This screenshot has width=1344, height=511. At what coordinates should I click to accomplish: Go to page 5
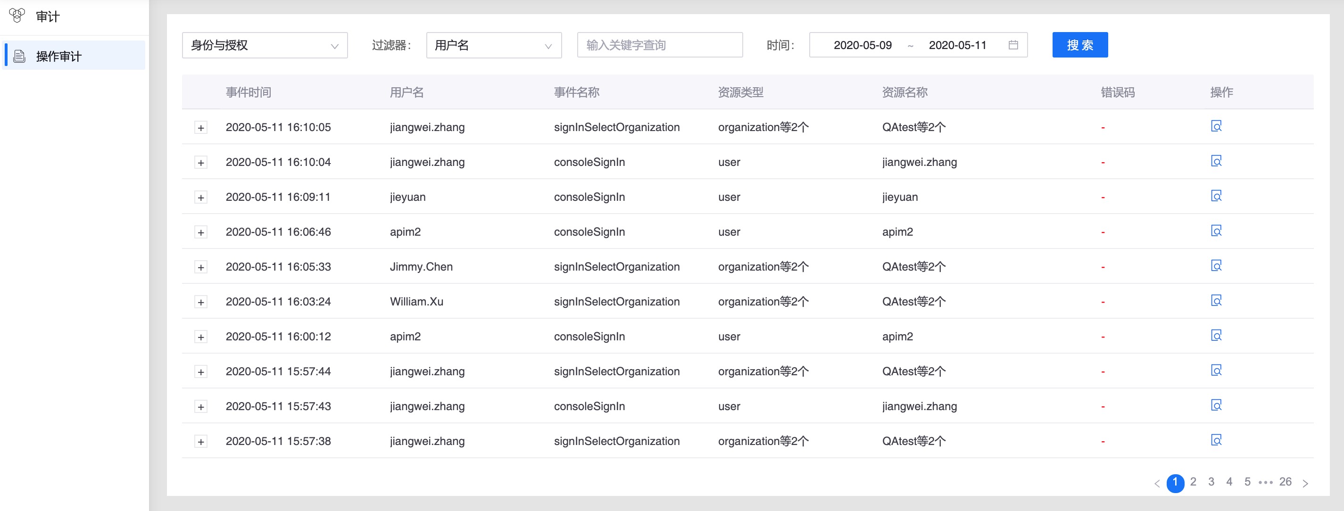1247,482
